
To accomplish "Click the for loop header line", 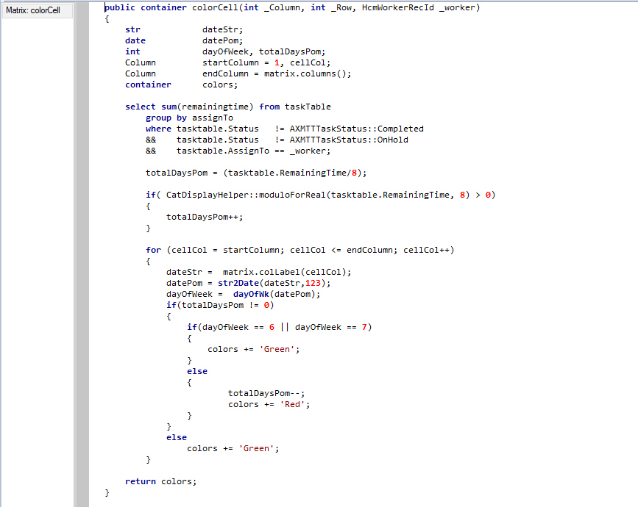I will point(300,250).
